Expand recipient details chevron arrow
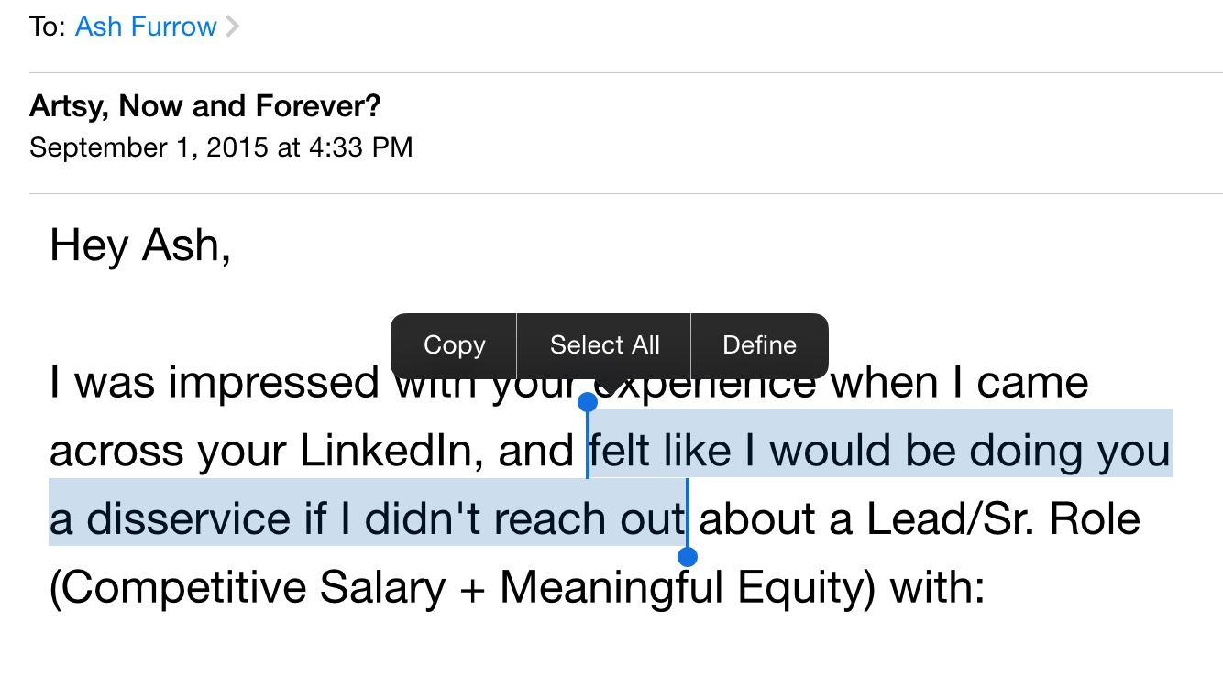Screen dimensions: 1223x687 pos(233,27)
